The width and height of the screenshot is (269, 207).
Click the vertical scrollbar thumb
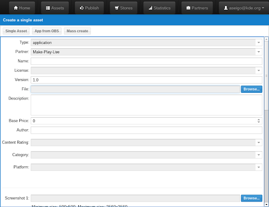coord(266,76)
